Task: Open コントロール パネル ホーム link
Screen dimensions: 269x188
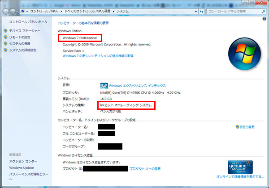Action: (28, 22)
